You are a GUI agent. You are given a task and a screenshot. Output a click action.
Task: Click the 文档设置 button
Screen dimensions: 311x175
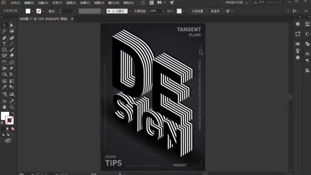click(x=197, y=11)
